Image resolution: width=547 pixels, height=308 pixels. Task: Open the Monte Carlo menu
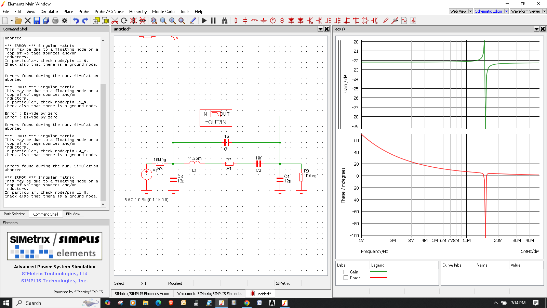tap(163, 12)
